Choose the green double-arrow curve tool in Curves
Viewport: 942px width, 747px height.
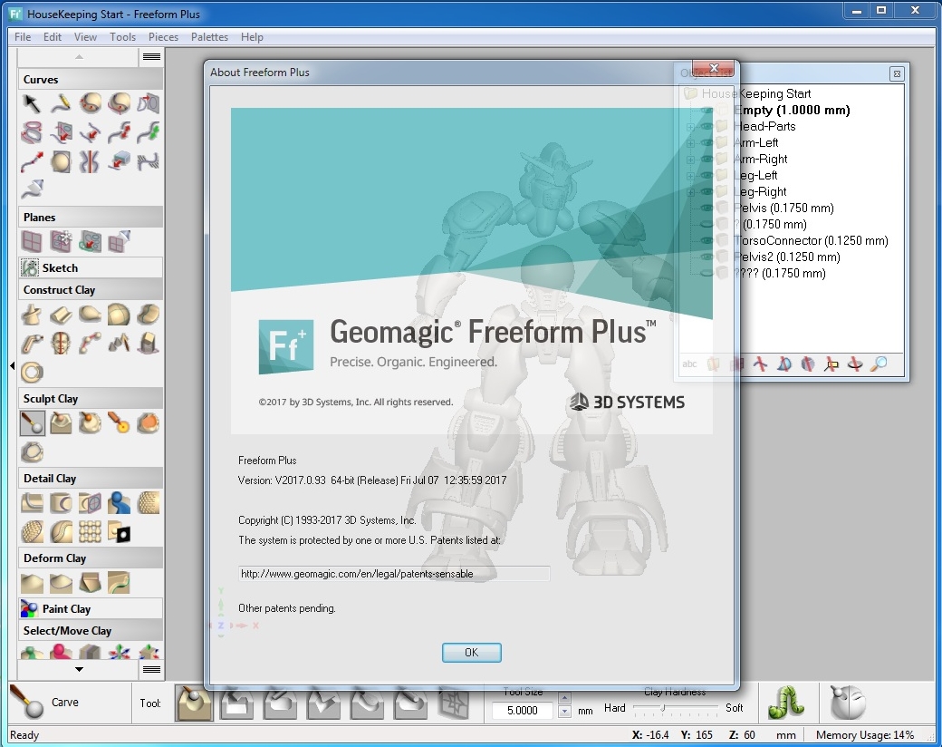[149, 132]
